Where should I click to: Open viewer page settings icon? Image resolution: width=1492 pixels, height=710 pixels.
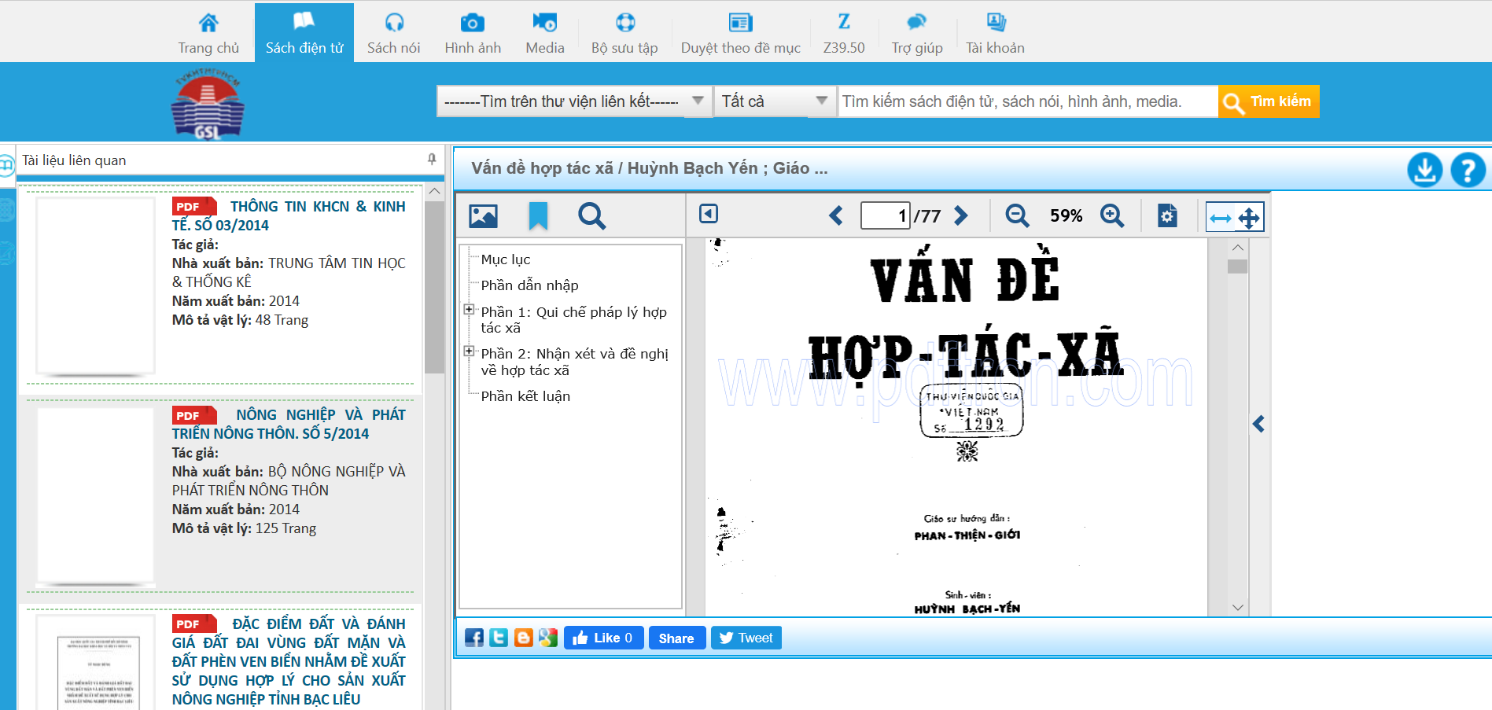1167,215
